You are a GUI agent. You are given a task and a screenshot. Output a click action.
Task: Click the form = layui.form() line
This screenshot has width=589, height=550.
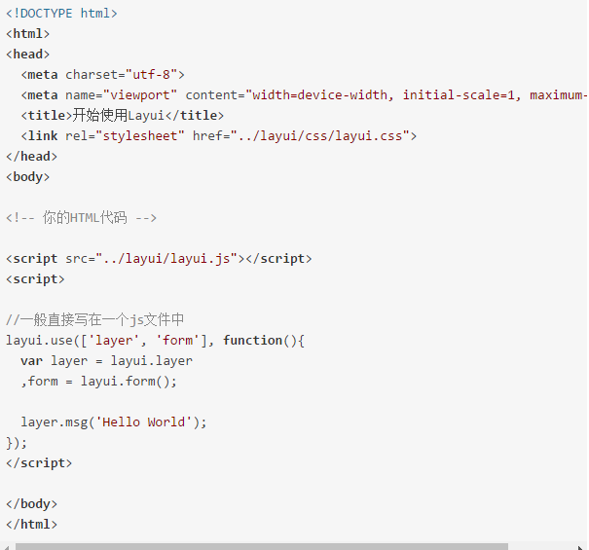point(98,382)
